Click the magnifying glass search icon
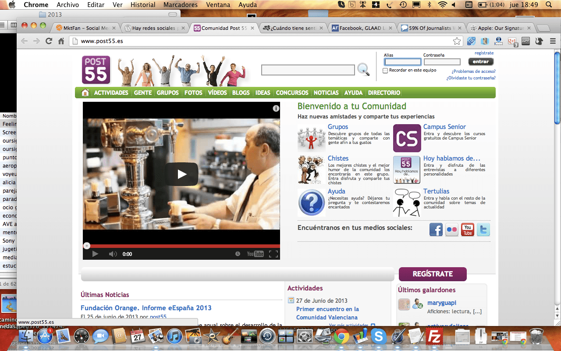Viewport: 561px width, 351px height. coord(363,69)
